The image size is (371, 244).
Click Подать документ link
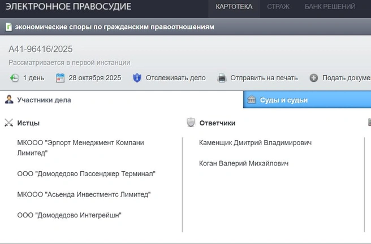[347, 78]
